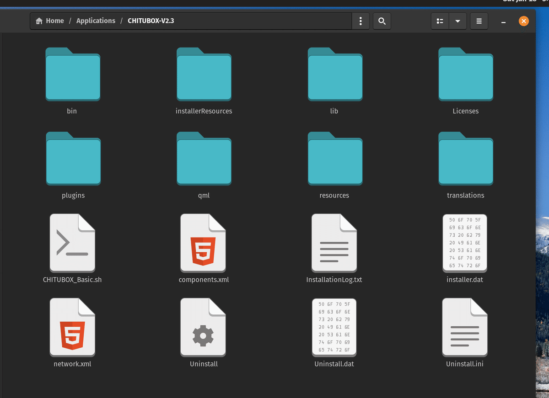Screen dimensions: 549x398
Task: Open the translations folder
Action: (466, 158)
